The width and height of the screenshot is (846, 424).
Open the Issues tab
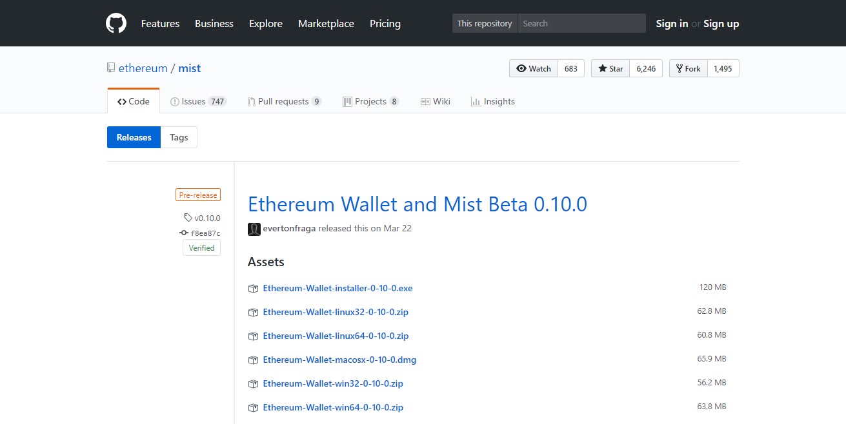[197, 101]
